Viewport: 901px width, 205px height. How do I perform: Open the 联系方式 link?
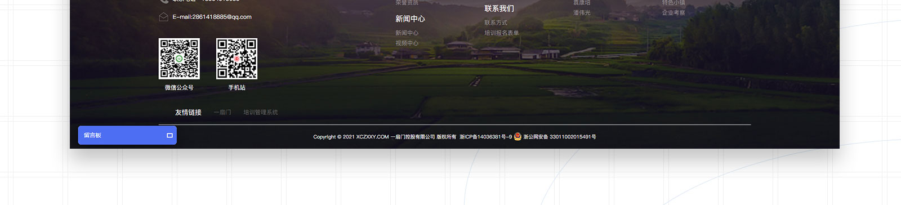coord(496,23)
